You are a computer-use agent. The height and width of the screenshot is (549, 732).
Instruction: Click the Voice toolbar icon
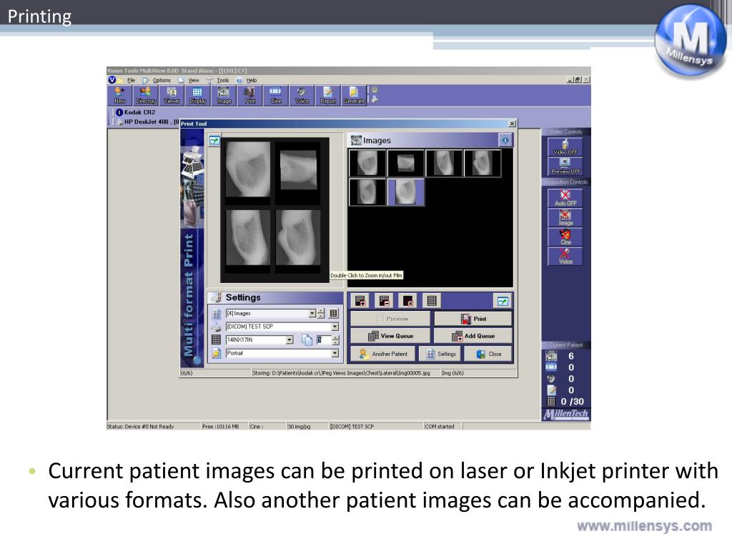pos(302,95)
